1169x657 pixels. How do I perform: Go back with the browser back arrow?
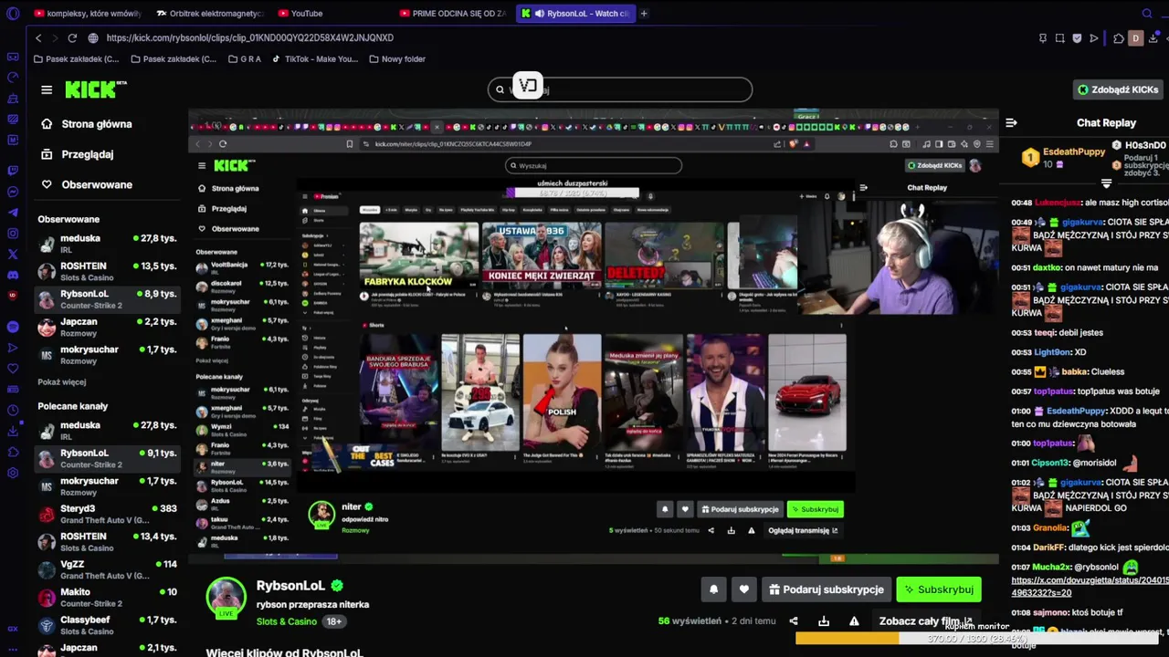[38, 37]
